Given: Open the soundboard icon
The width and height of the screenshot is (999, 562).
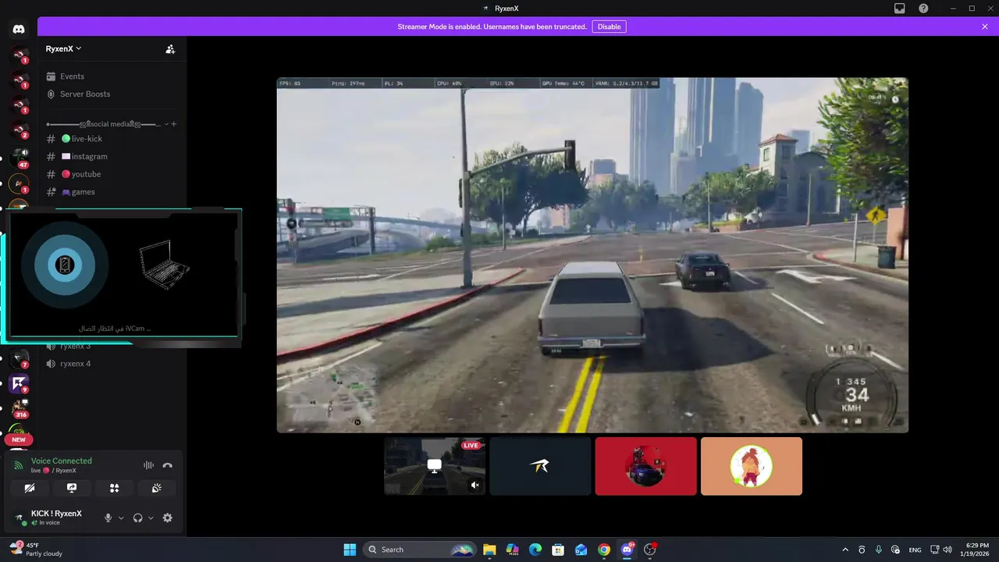Looking at the screenshot, I should click(x=156, y=488).
